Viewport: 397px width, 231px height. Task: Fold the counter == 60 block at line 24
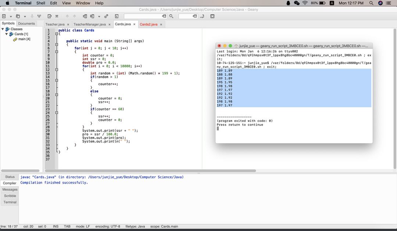(x=57, y=113)
